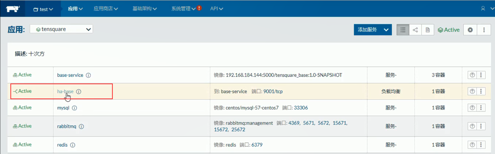
Task: Switch to graph view icon
Action: [x=415, y=30]
